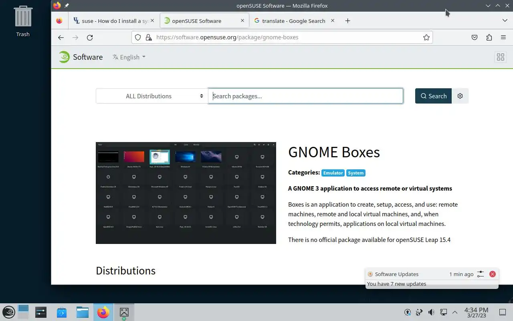Click the clock showing 4:34 PM
513x321 pixels.
point(476,312)
